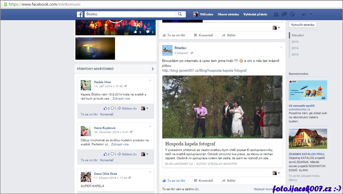Open the blog.ijacek007.cz link in post
This screenshot has height=194, width=343.
(204, 70)
